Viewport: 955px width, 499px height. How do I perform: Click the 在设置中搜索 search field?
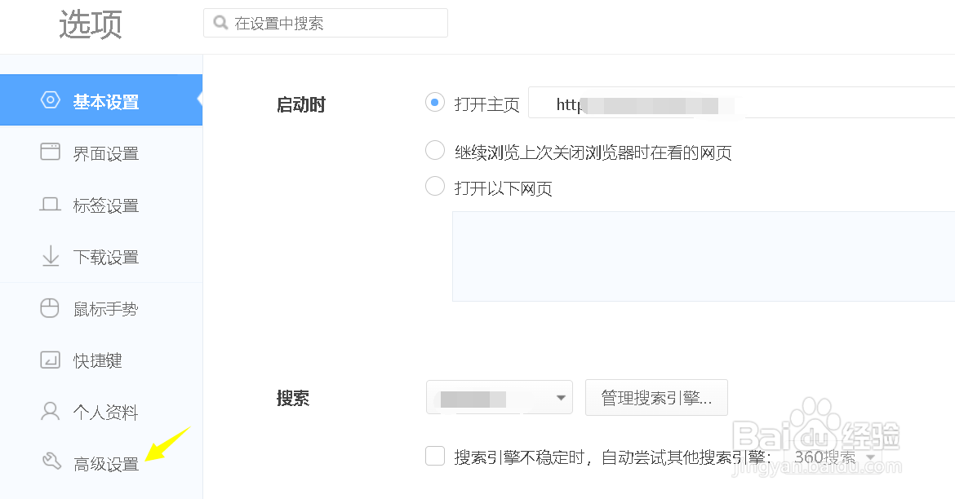click(x=326, y=23)
